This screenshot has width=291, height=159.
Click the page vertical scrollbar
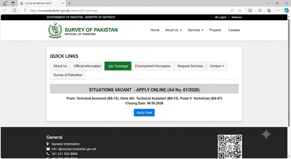[x=289, y=73]
